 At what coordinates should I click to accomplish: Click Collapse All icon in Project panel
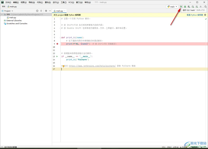[41, 11]
